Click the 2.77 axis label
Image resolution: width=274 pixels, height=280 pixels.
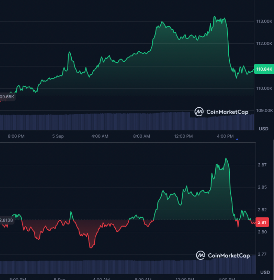[262, 254]
